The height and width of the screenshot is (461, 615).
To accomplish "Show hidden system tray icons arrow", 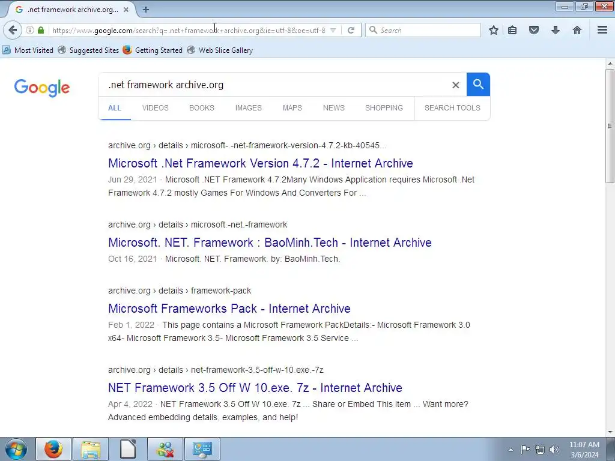I will (x=510, y=450).
